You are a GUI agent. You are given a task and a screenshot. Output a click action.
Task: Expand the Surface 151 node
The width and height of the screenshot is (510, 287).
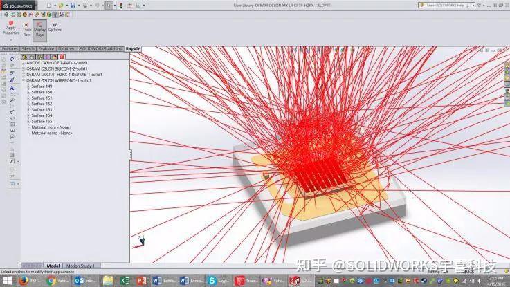tap(28, 98)
